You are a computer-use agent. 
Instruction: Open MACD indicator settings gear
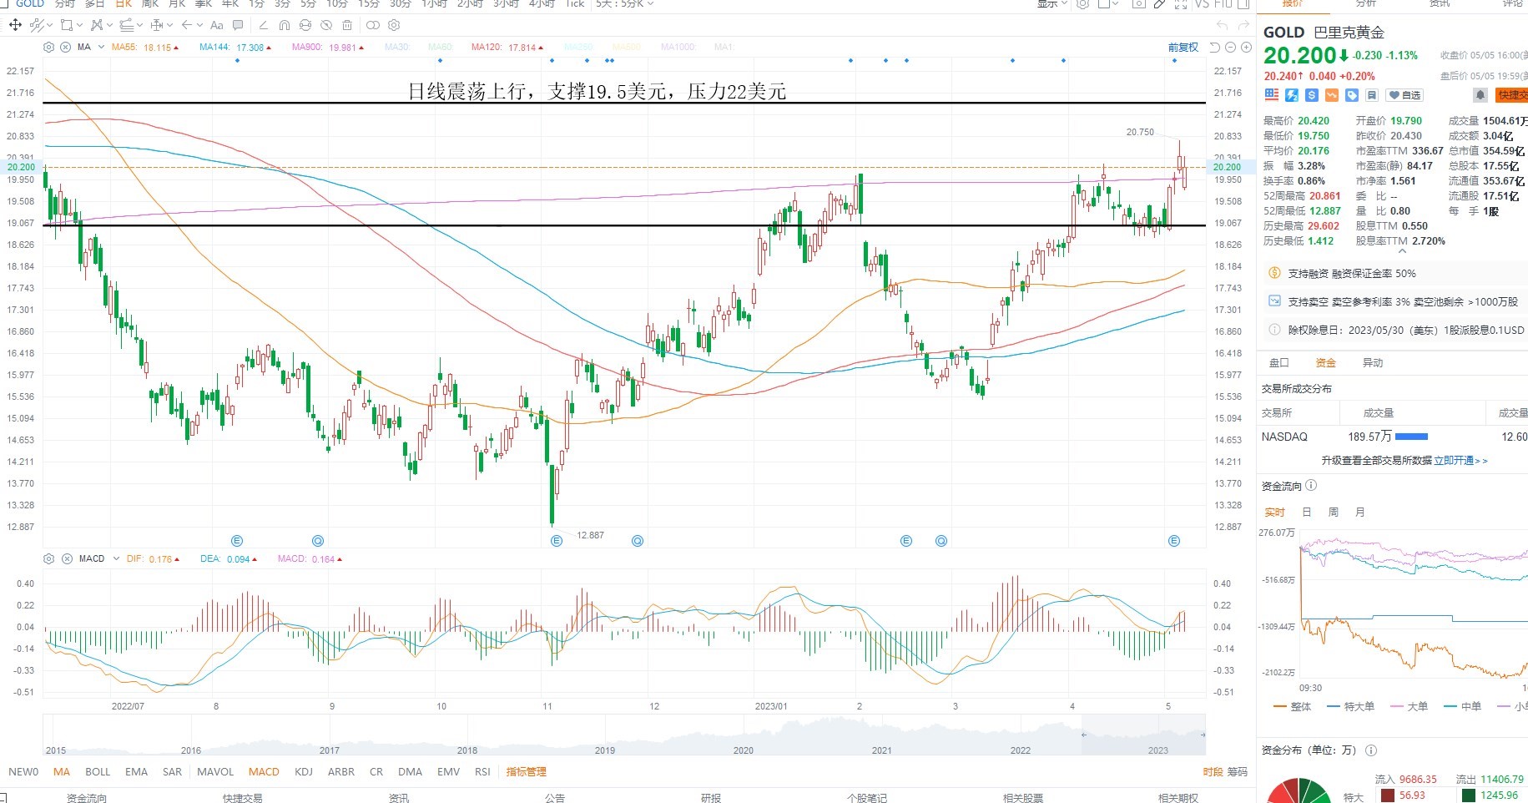48,558
